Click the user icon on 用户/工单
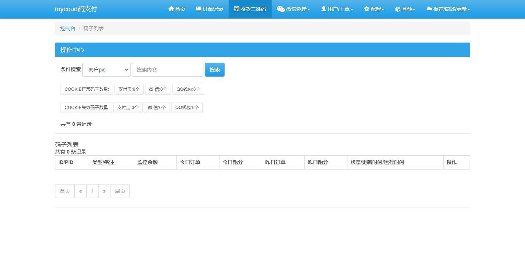 pyautogui.click(x=323, y=9)
